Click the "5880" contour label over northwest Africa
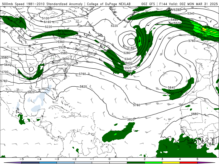Image resolution: width=219 pixels, height=164 pixels. tap(195, 114)
